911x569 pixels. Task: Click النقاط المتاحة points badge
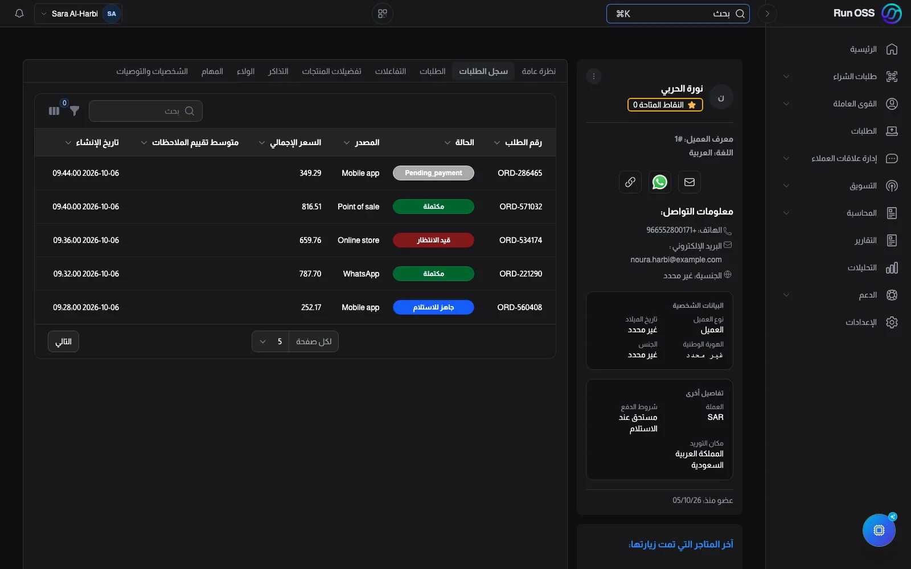(665, 105)
